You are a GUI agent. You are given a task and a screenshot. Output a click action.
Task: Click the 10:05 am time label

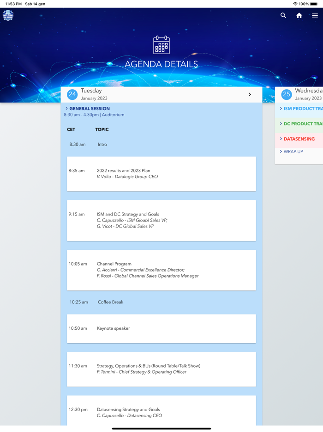point(78,264)
